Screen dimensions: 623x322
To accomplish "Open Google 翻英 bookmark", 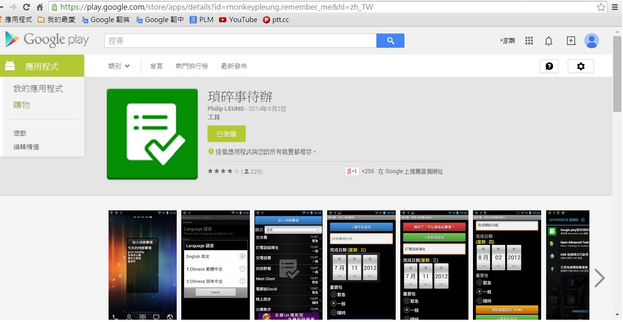I will click(105, 20).
